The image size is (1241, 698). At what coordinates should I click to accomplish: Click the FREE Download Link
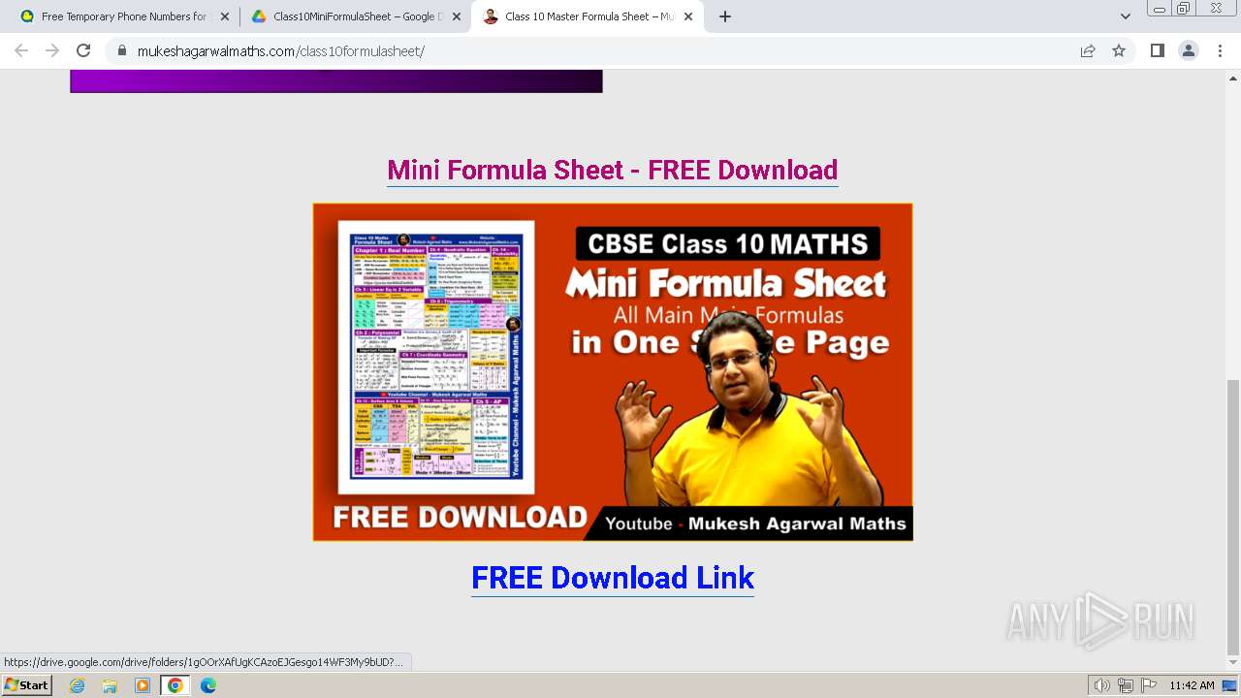pos(612,578)
